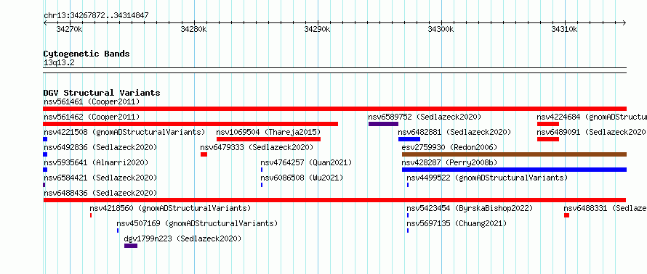Open the nsv1069504 (Thareja2015) label
The height and width of the screenshot is (274, 647).
click(x=268, y=132)
